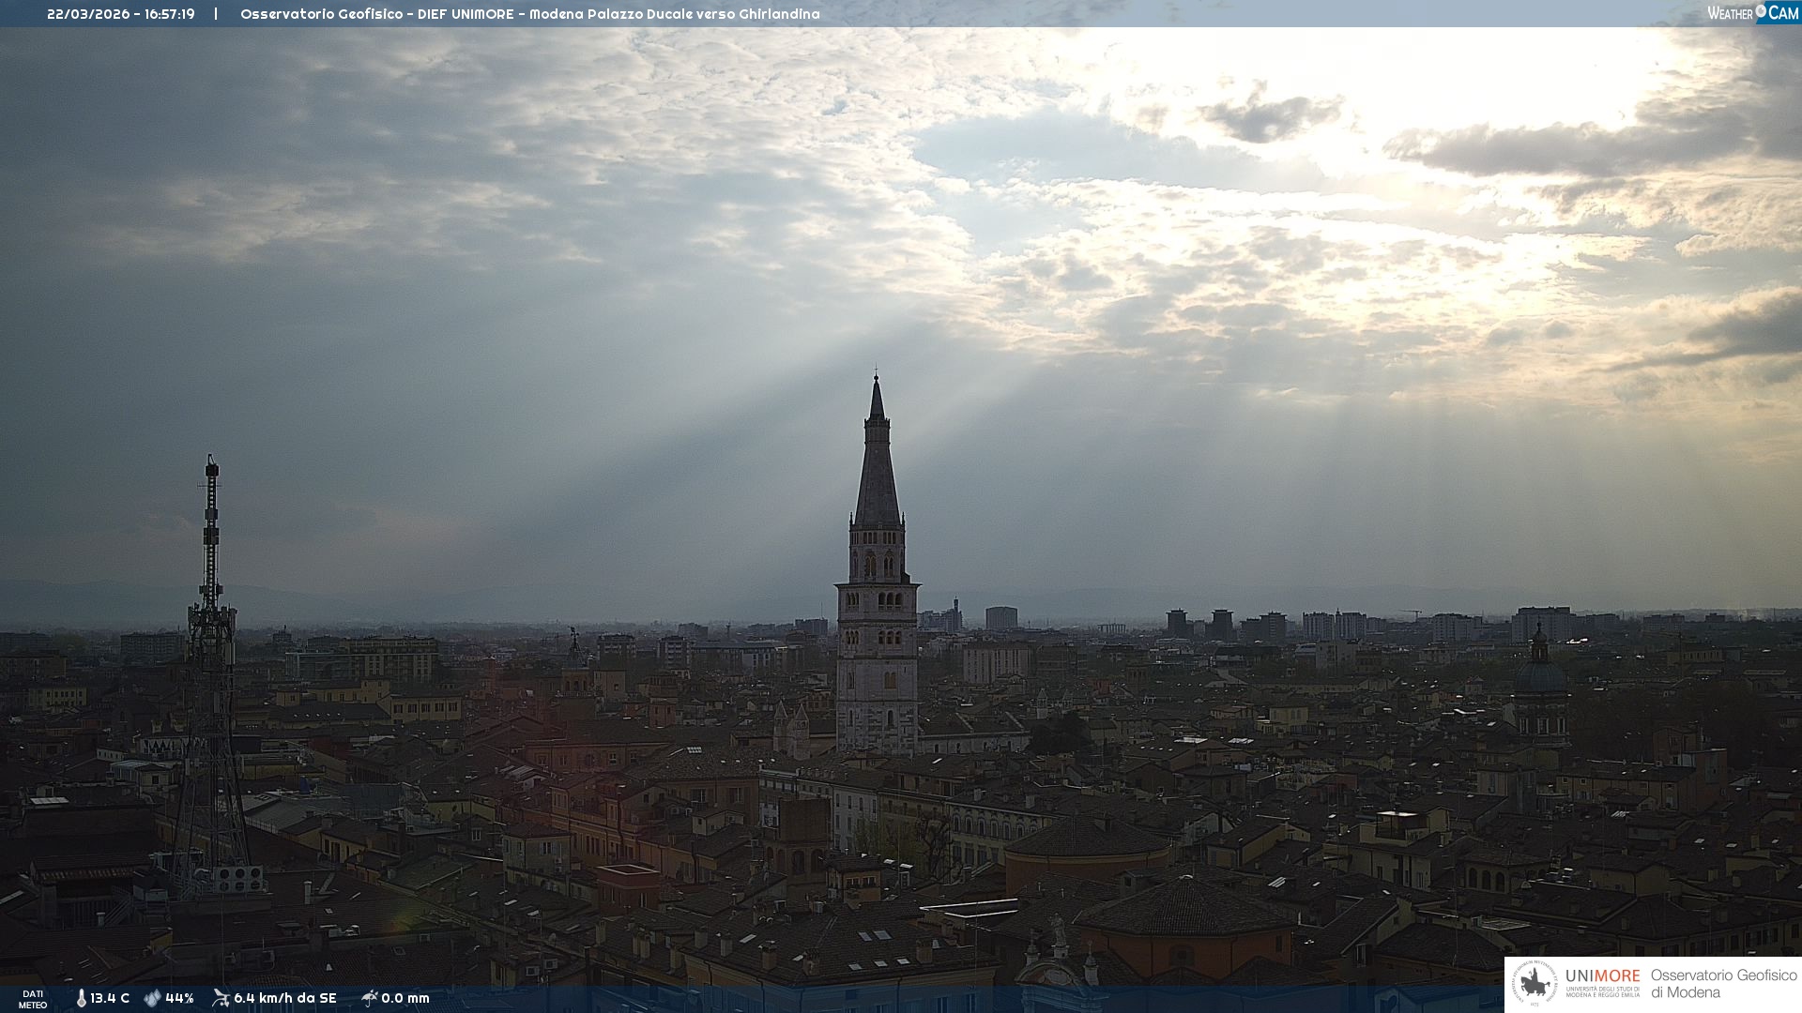This screenshot has width=1802, height=1013.
Task: Click the UNIMORE red and grey wordmark
Action: (x=1602, y=976)
